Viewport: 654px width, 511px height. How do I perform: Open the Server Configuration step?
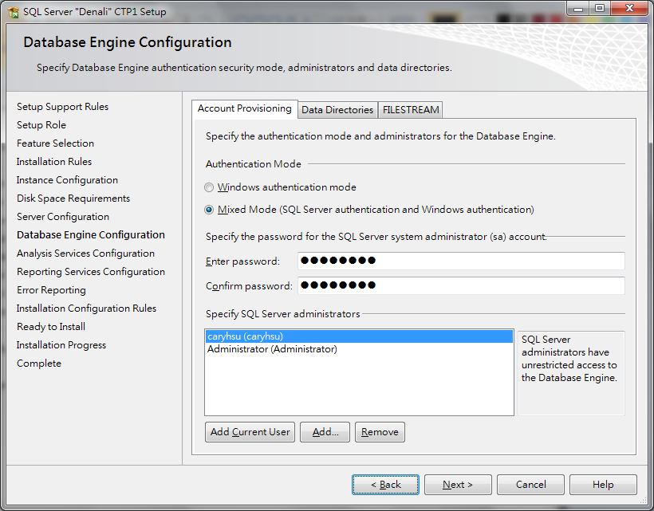pyautogui.click(x=62, y=216)
